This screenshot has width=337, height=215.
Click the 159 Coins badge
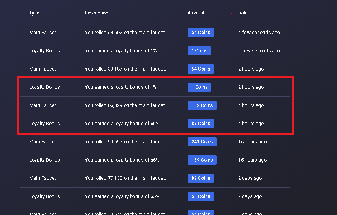(202, 160)
